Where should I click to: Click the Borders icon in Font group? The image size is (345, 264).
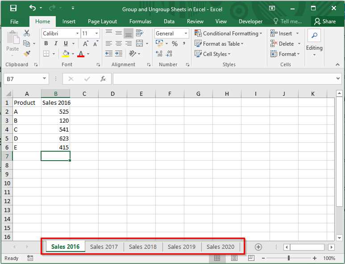pyautogui.click(x=46, y=54)
